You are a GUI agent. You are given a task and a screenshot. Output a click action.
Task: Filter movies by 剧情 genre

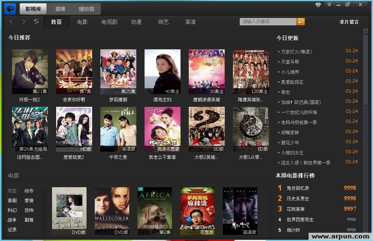29,220
